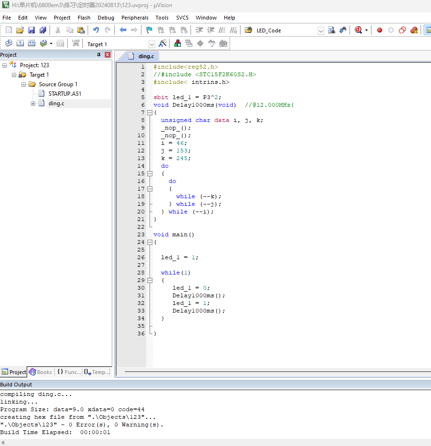
Task: Open the Project menu
Action: 62,18
